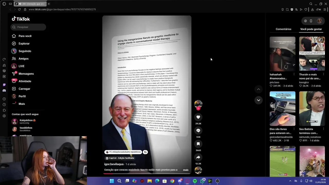Go to the previous video using the up chevron
Screen dimensions: 329x185
(259, 89)
